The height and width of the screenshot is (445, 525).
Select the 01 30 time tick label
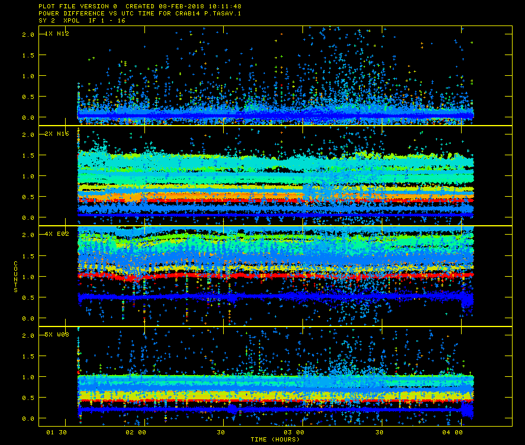[56, 433]
